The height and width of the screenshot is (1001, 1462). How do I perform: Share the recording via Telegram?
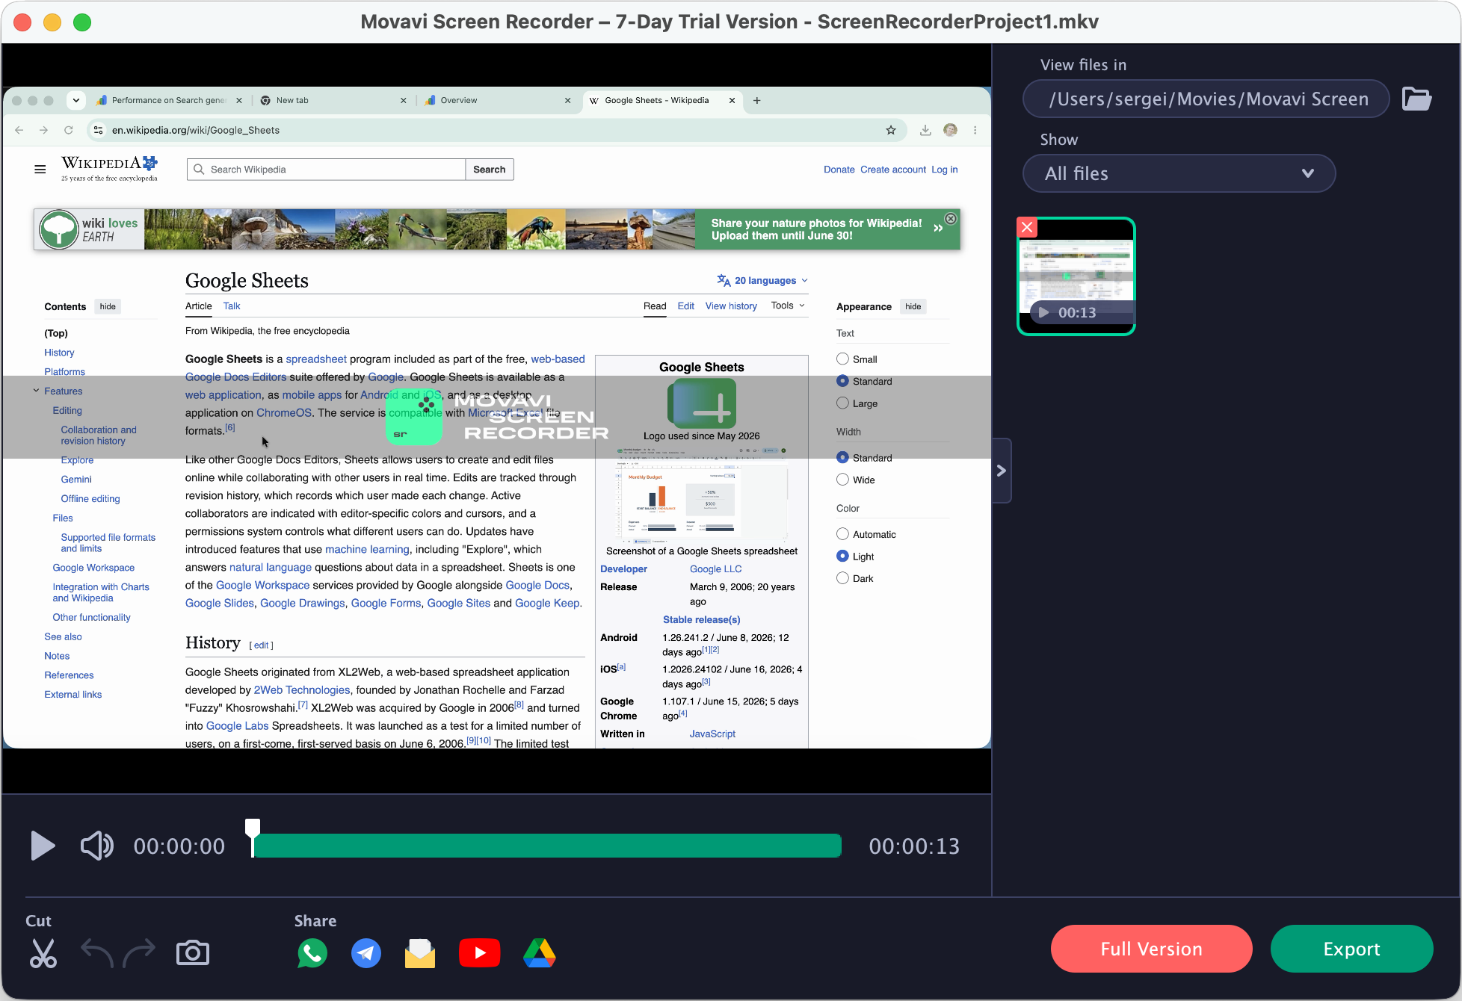366,953
